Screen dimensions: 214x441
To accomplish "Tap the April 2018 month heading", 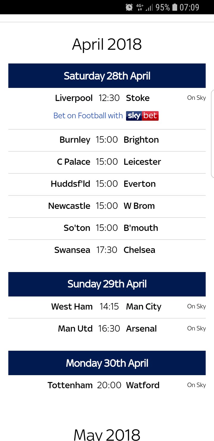I will click(x=107, y=44).
